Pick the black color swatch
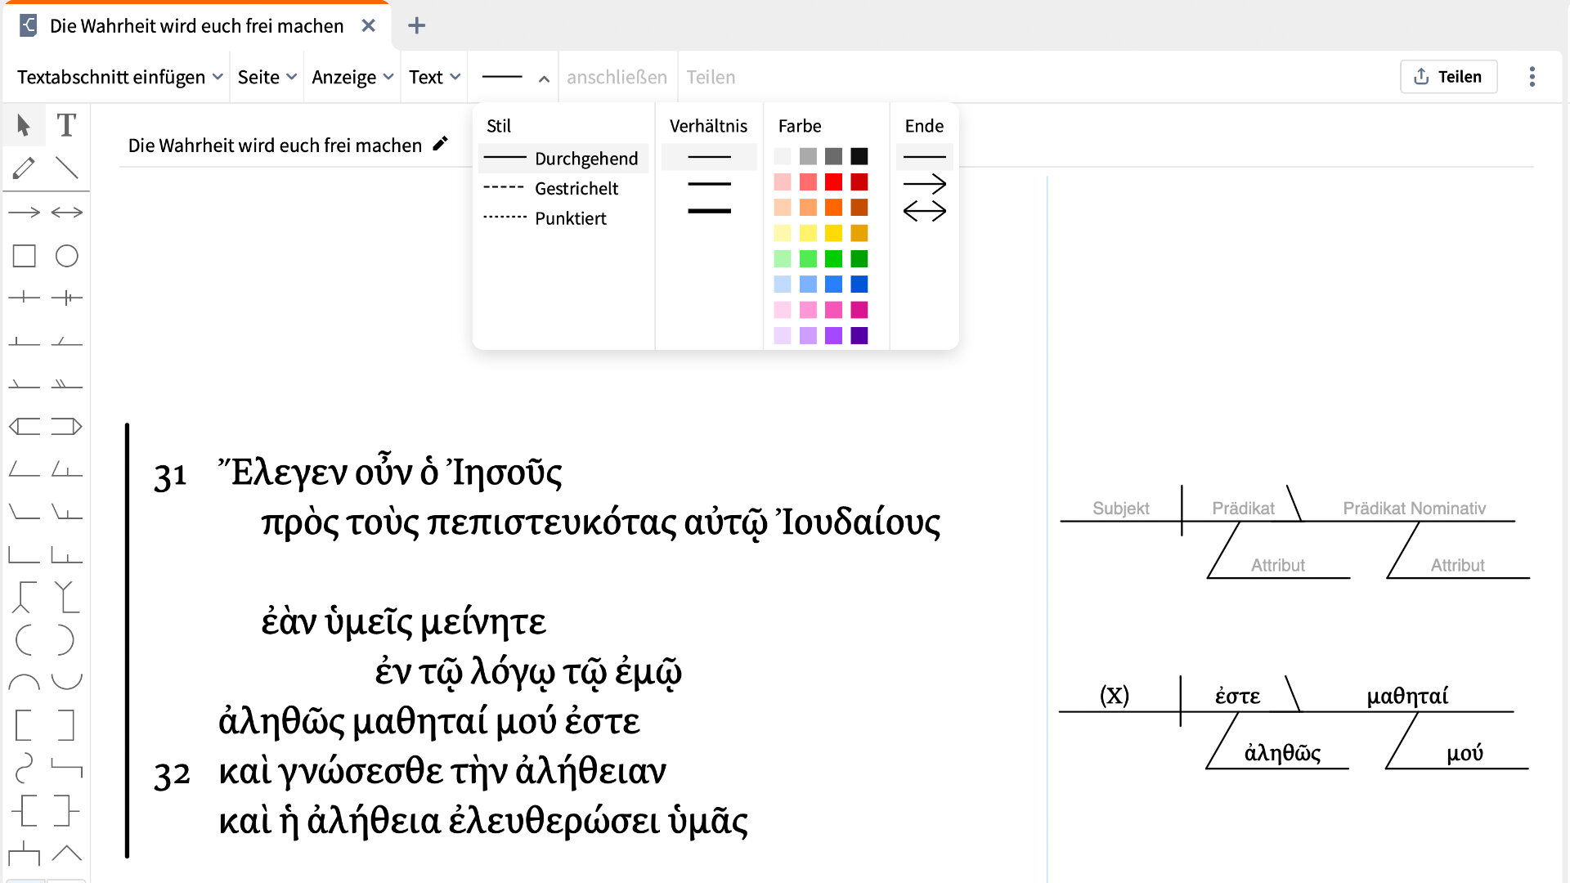The width and height of the screenshot is (1570, 883). [x=859, y=156]
